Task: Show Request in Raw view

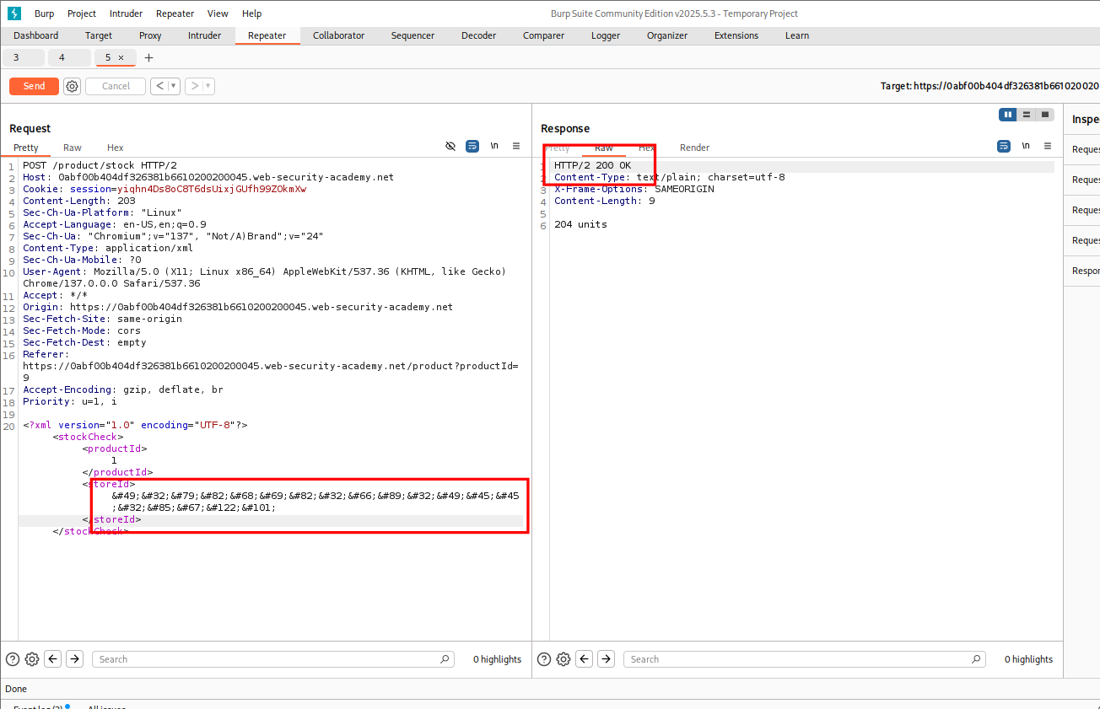Action: [73, 148]
